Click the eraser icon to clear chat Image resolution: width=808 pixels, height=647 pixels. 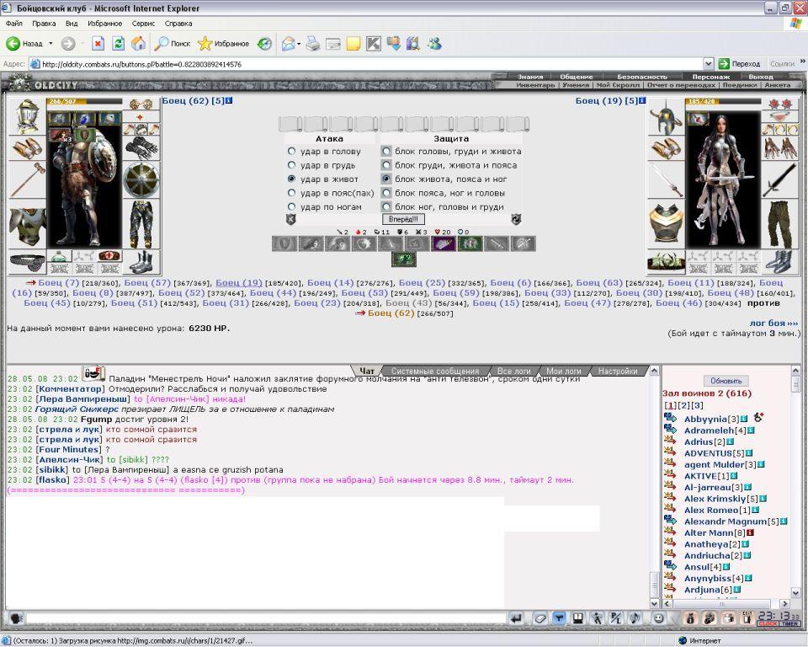point(540,618)
